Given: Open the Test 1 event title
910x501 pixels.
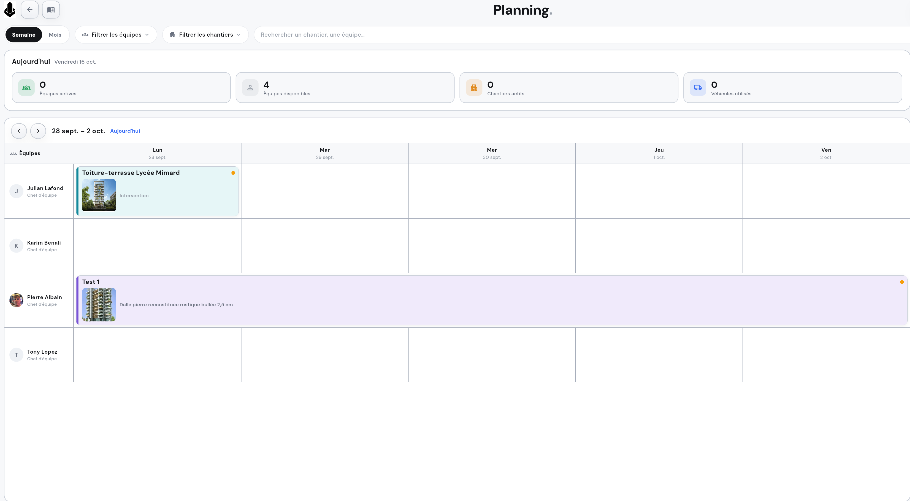Looking at the screenshot, I should coord(91,282).
